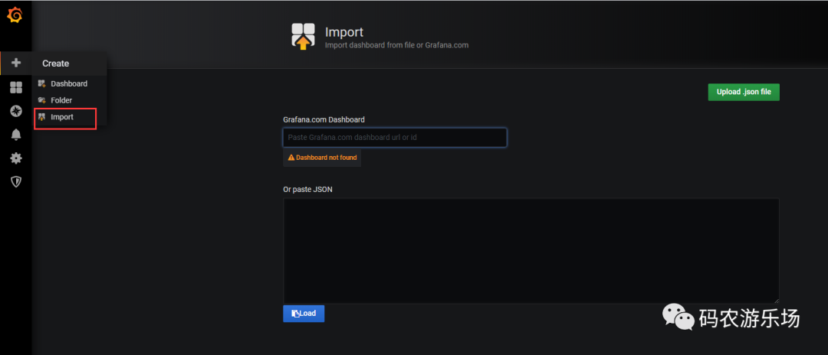Screen dimensions: 828x355
Task: Open the Configuration gear sidebar icon
Action: click(x=16, y=158)
